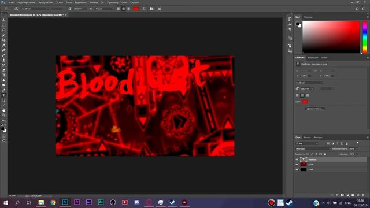
Task: Switch to the Каналы tab
Action: click(307, 138)
